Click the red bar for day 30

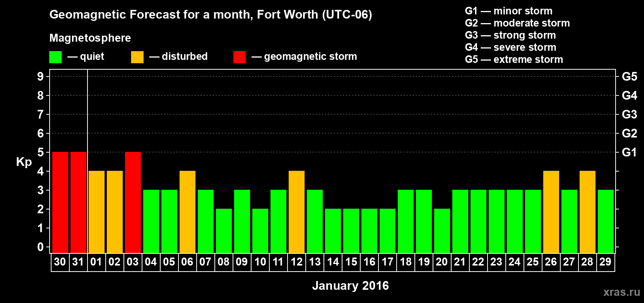tap(60, 203)
